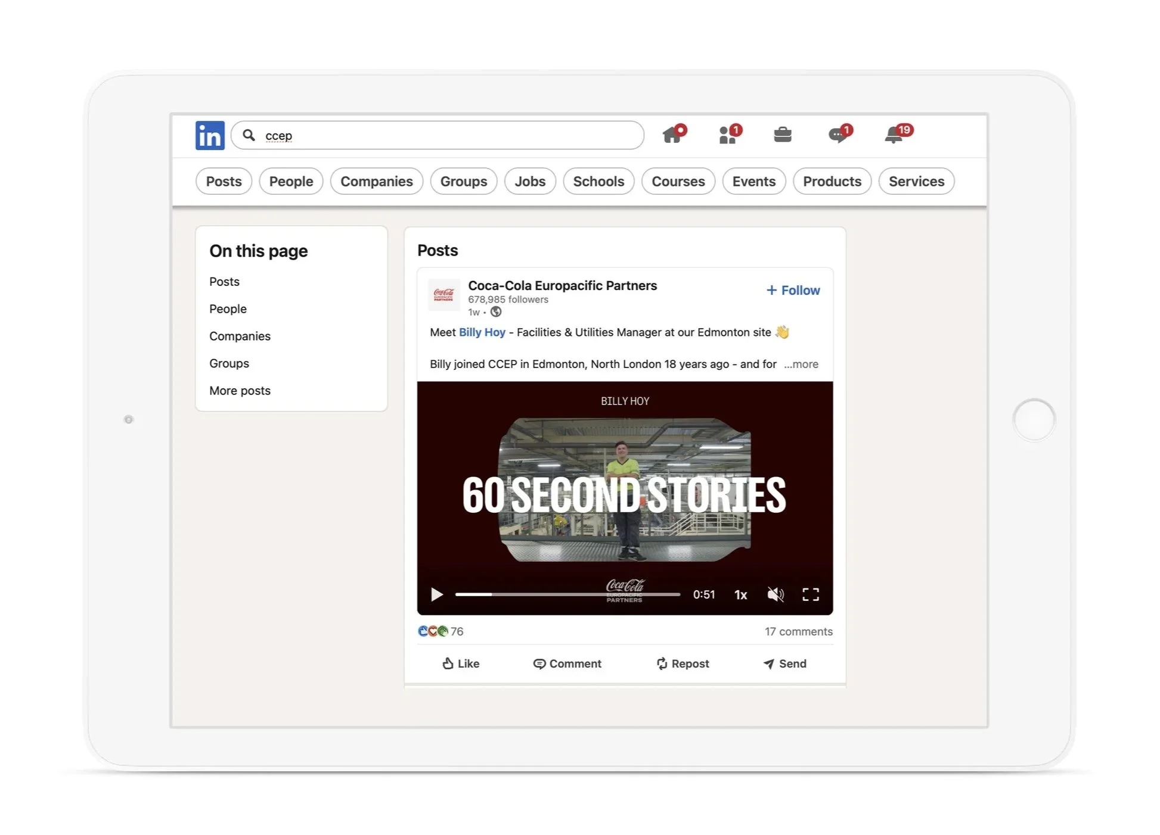Open the 17 comments list
The width and height of the screenshot is (1160, 835).
click(798, 631)
